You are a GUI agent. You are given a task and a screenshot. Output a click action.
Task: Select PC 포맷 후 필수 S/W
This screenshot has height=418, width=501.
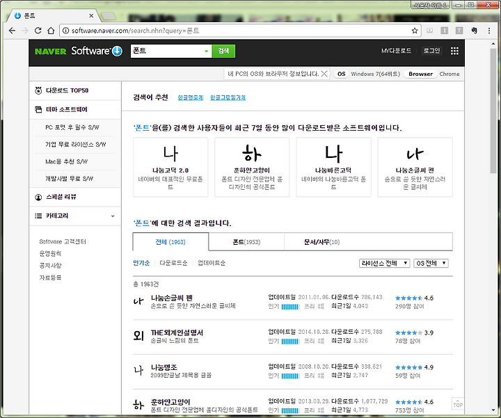[x=72, y=127]
